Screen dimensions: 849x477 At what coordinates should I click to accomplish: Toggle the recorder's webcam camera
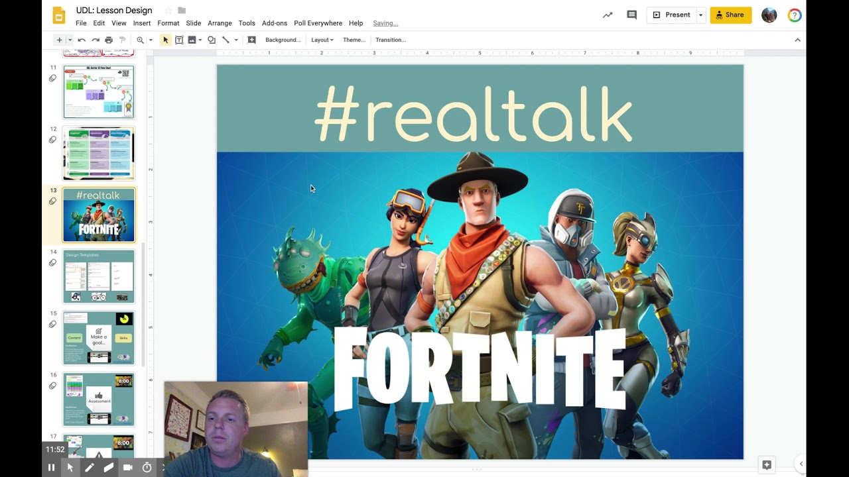128,468
